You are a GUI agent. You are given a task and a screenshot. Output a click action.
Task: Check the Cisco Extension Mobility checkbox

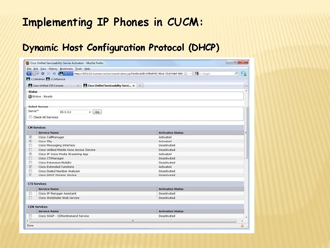pyautogui.click(x=30, y=163)
